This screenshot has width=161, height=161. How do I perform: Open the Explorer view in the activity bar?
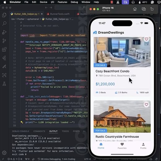point(4,15)
